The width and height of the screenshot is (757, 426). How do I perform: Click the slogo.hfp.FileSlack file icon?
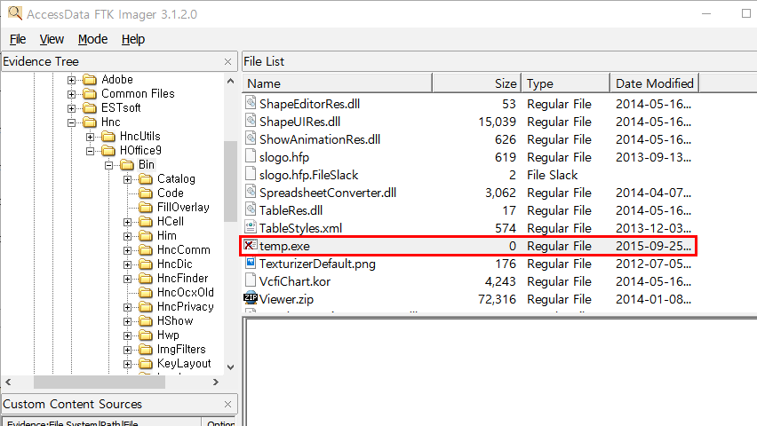tap(251, 174)
